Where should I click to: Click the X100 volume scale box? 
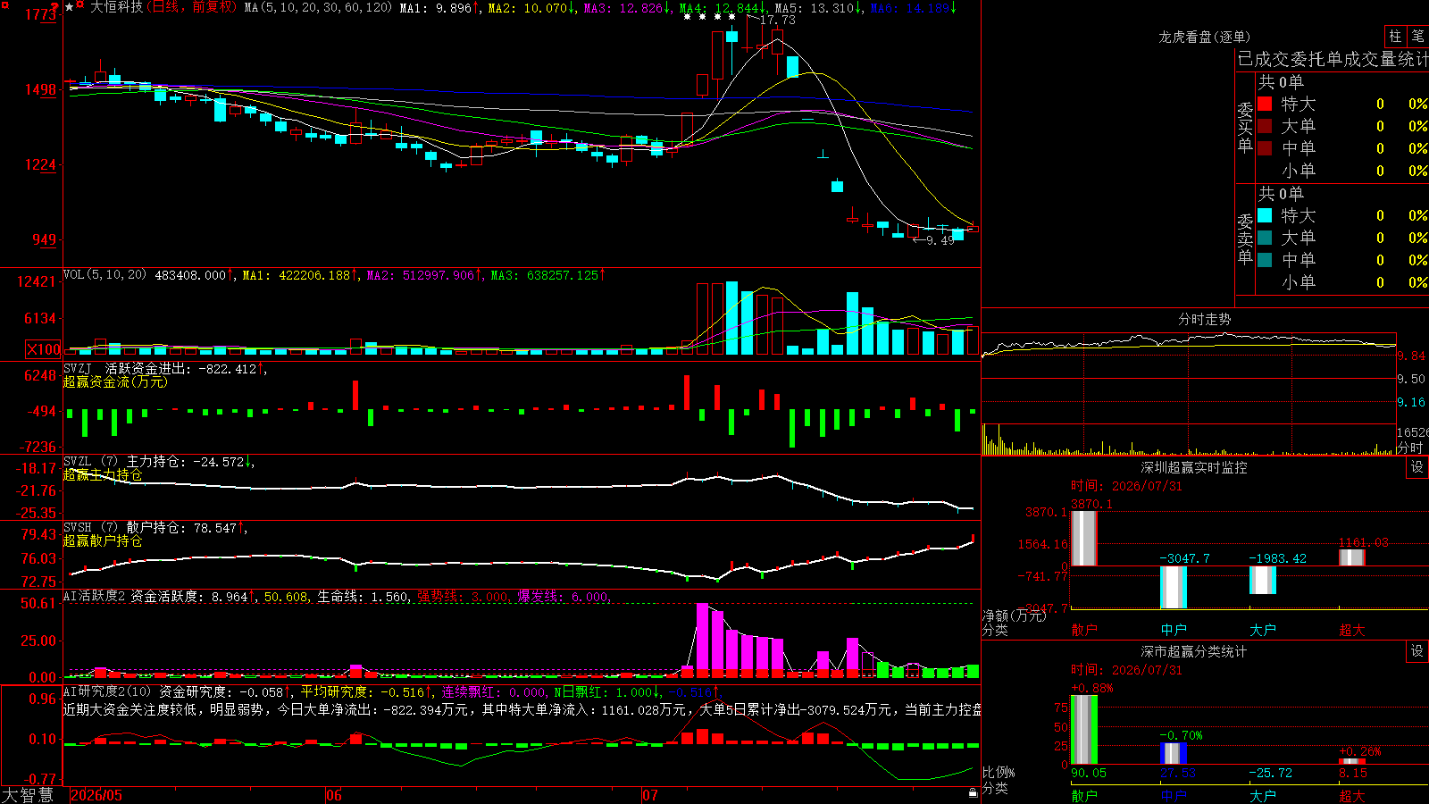point(44,349)
